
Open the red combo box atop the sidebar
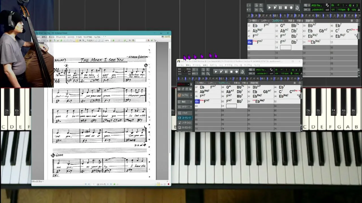tap(183, 84)
